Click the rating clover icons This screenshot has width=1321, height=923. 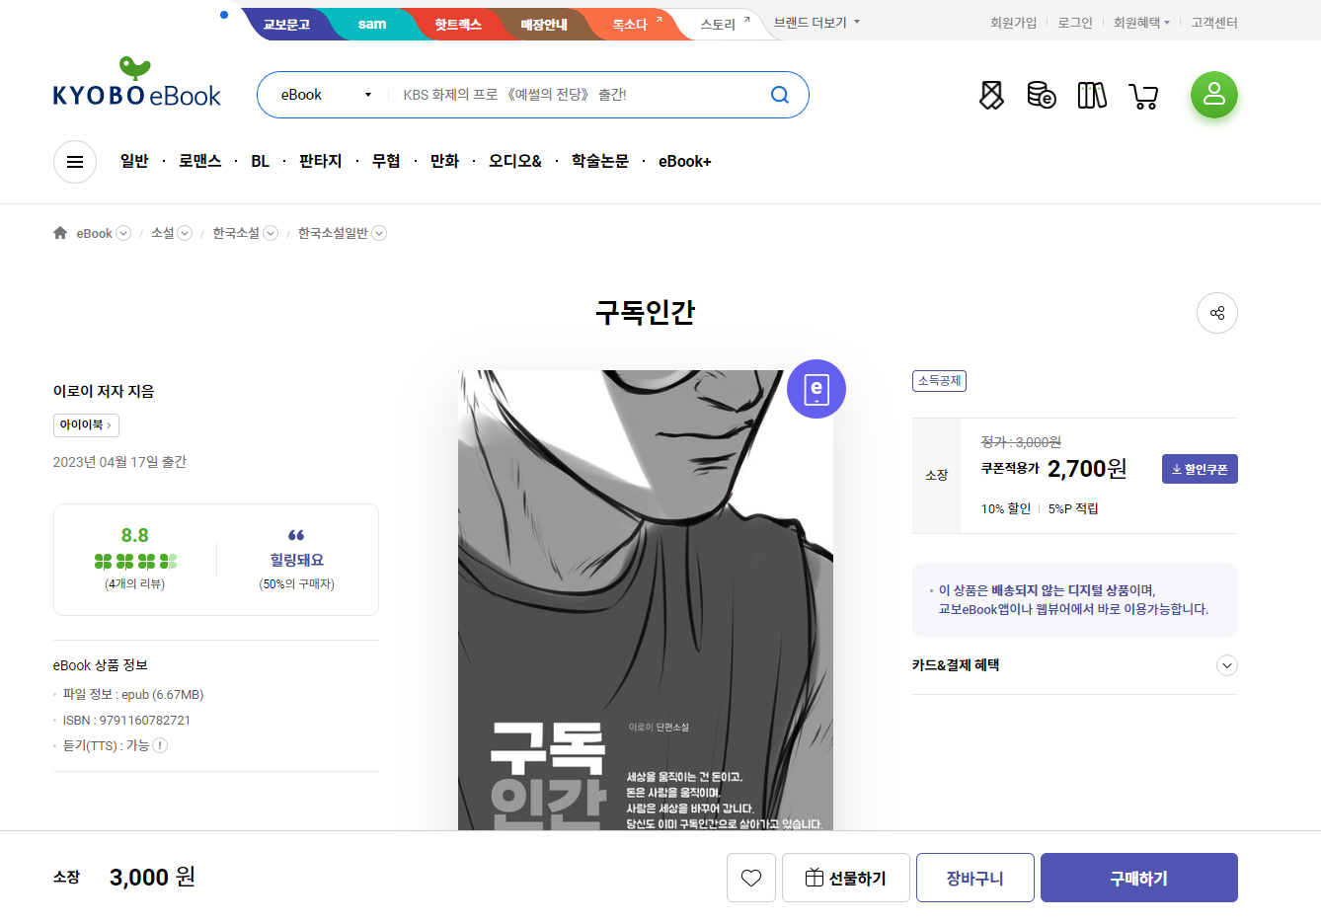(135, 562)
